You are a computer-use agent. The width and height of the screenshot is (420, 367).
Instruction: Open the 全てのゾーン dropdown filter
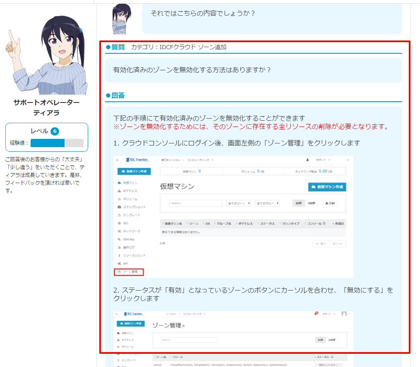238,203
